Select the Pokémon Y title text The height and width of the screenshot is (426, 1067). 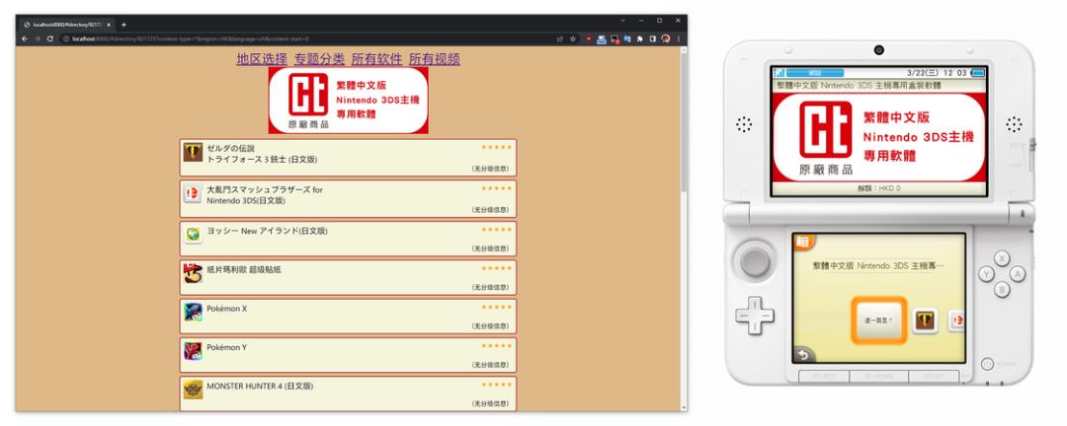(x=226, y=347)
